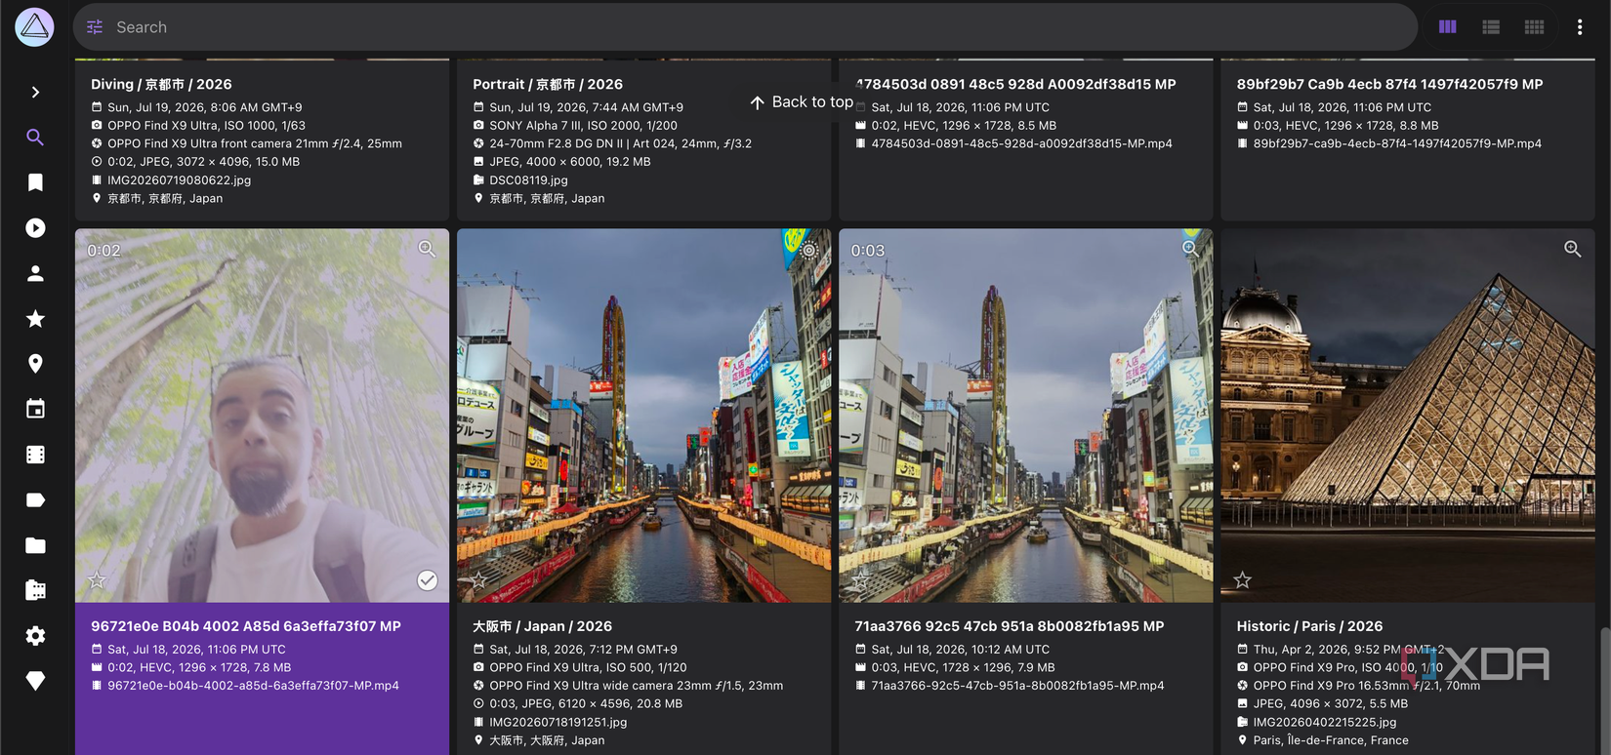Click the IMG20260719080622.jpg file name
Image resolution: width=1611 pixels, height=755 pixels.
click(179, 179)
